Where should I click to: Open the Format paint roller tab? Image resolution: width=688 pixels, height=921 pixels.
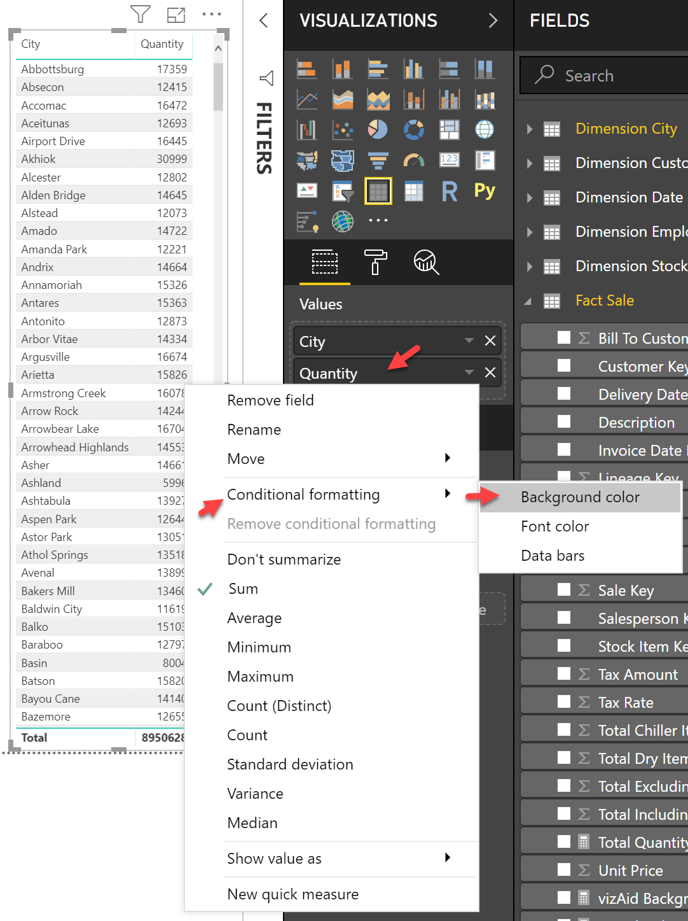pos(375,262)
